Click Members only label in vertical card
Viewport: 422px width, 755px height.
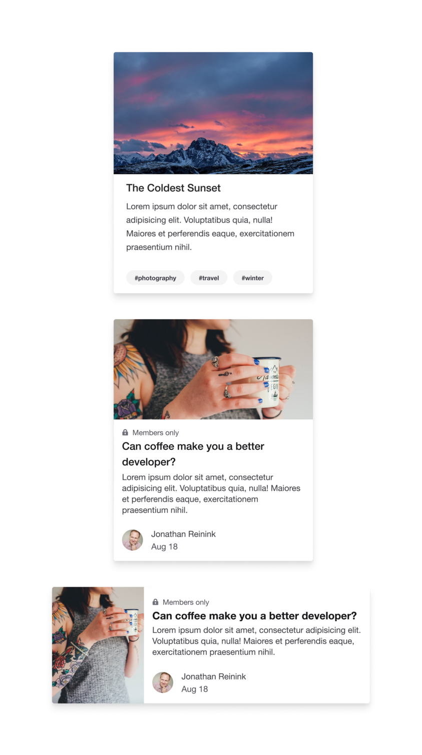156,432
